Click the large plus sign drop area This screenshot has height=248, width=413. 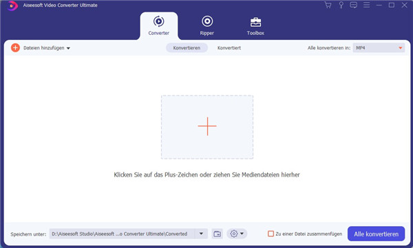(x=207, y=127)
